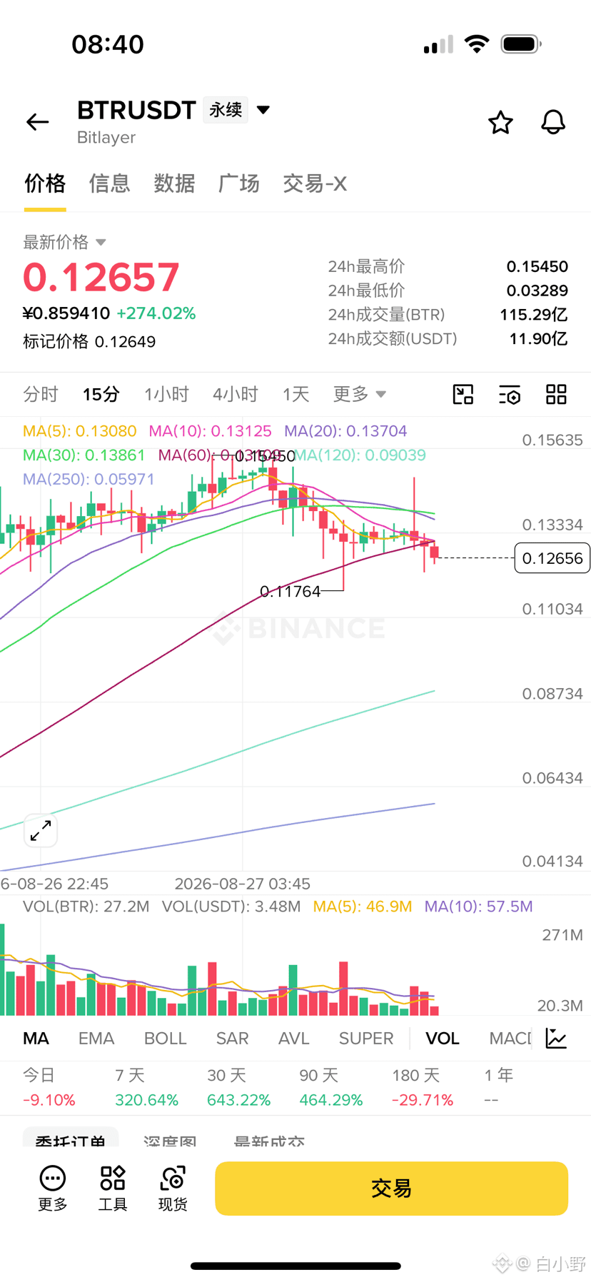This screenshot has height=1282, width=591.
Task: Switch to the 价格 tab
Action: [45, 183]
